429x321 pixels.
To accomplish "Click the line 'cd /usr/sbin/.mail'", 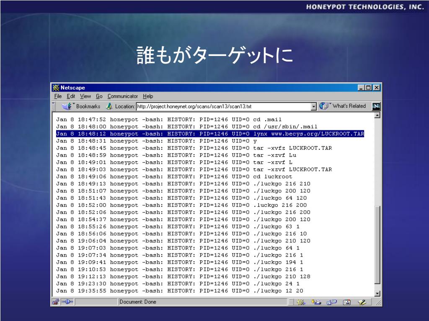I will 186,127.
